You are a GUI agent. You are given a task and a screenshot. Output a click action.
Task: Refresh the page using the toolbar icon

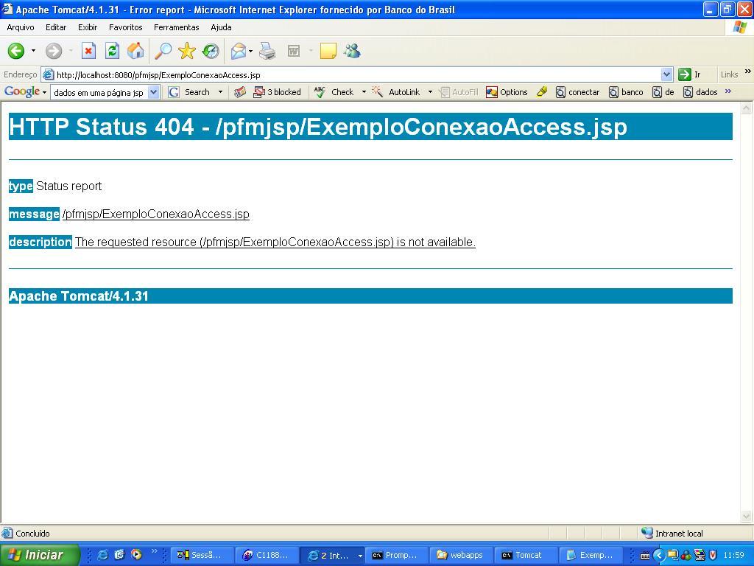pos(112,51)
